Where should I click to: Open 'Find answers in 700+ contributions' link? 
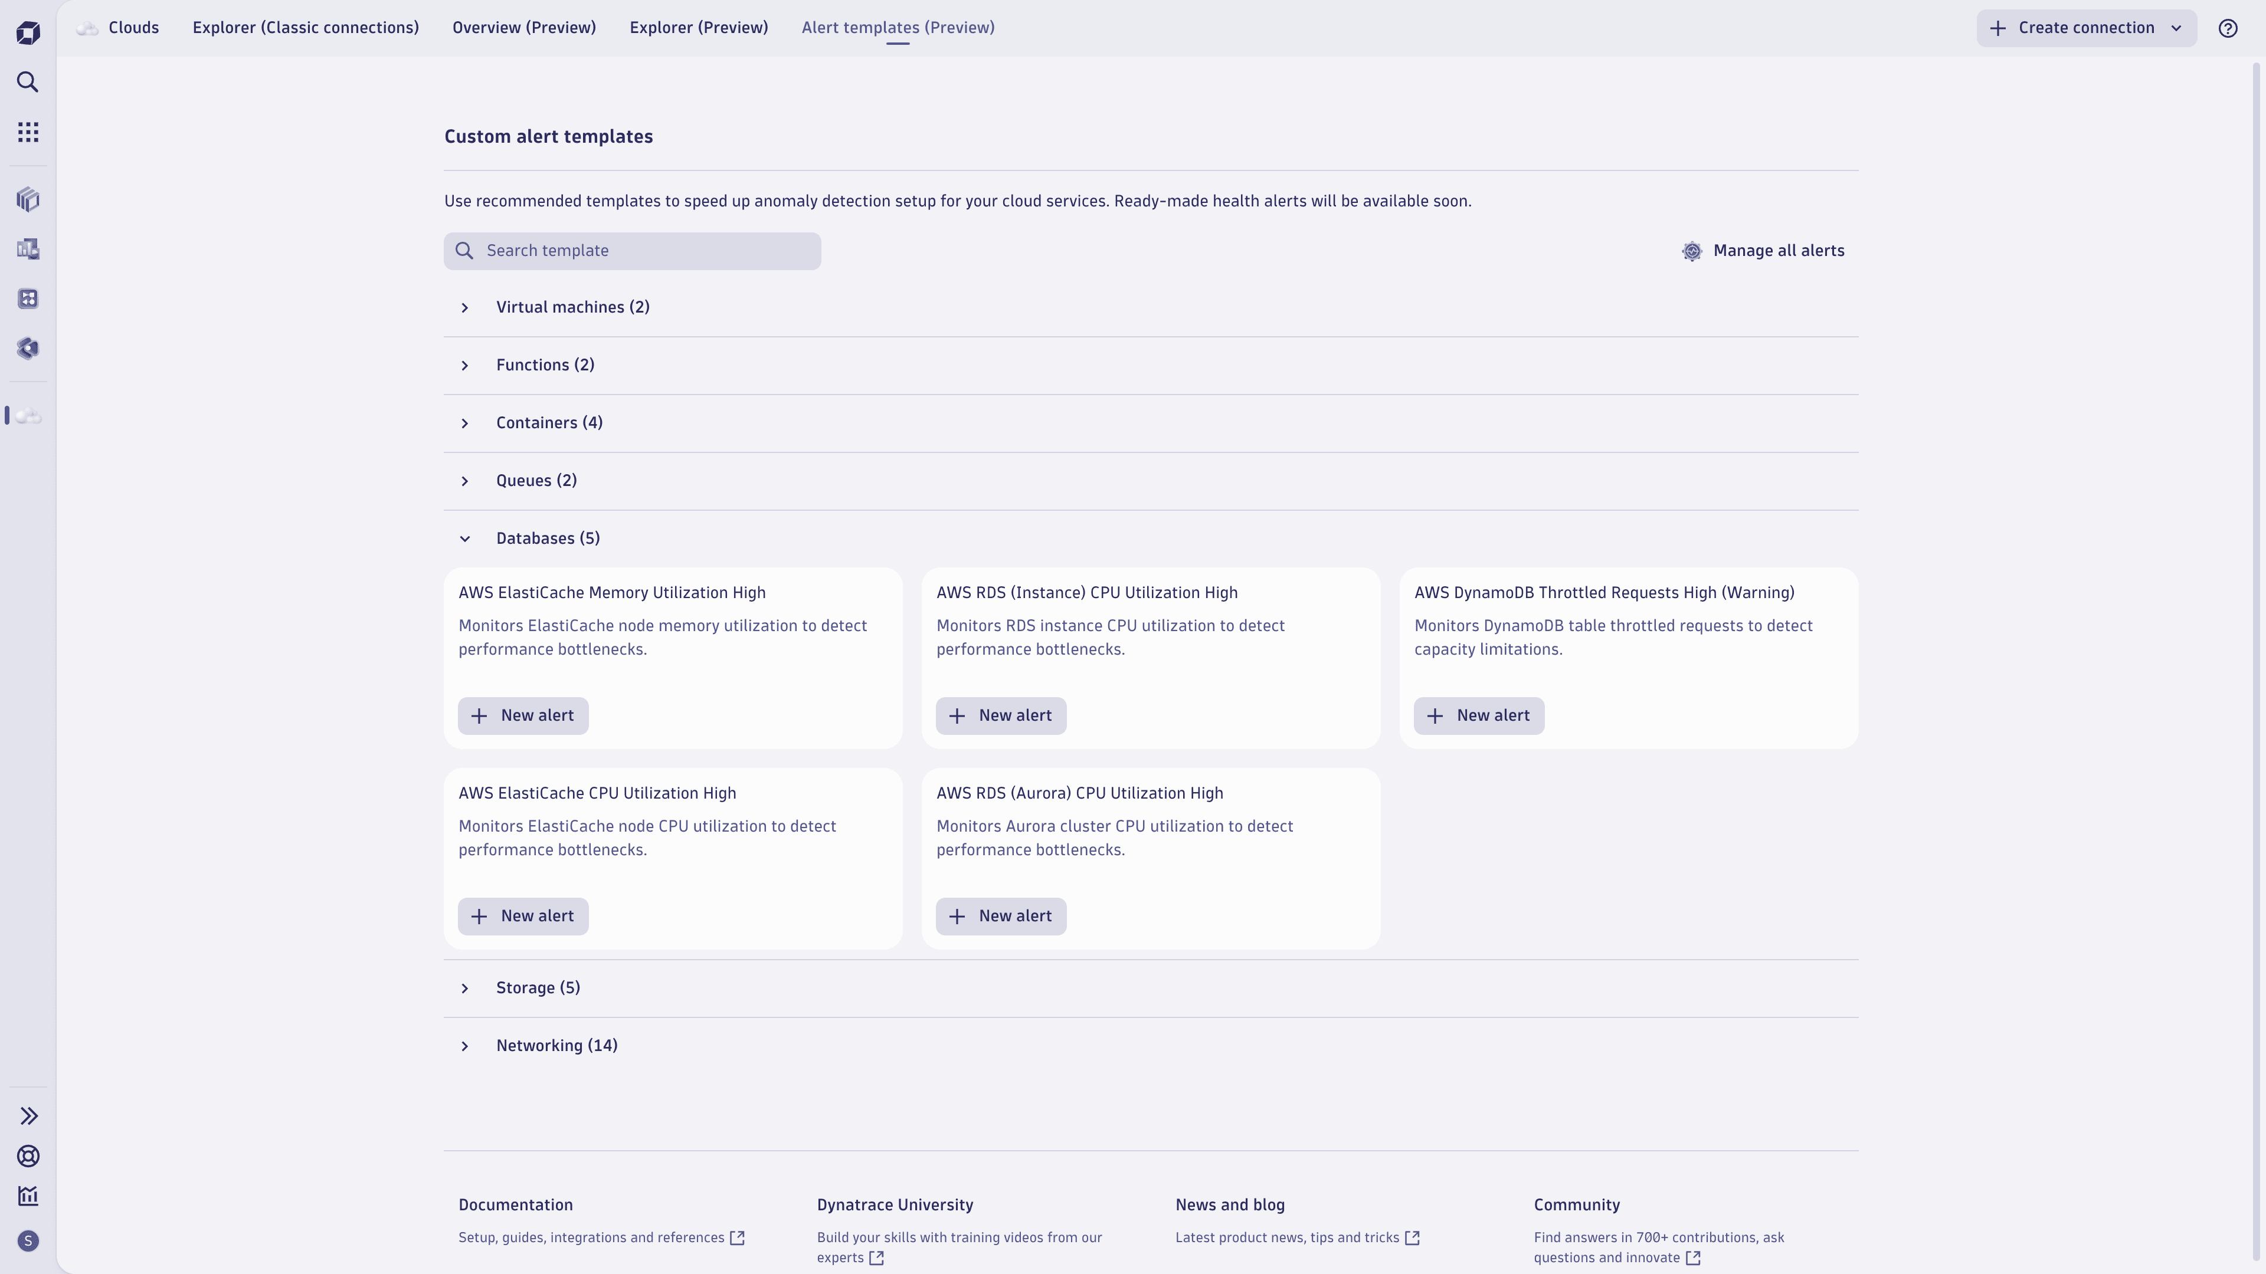point(1659,1247)
